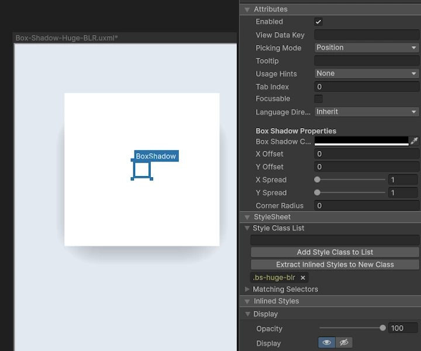Click Add Style Class to List button

(x=335, y=252)
